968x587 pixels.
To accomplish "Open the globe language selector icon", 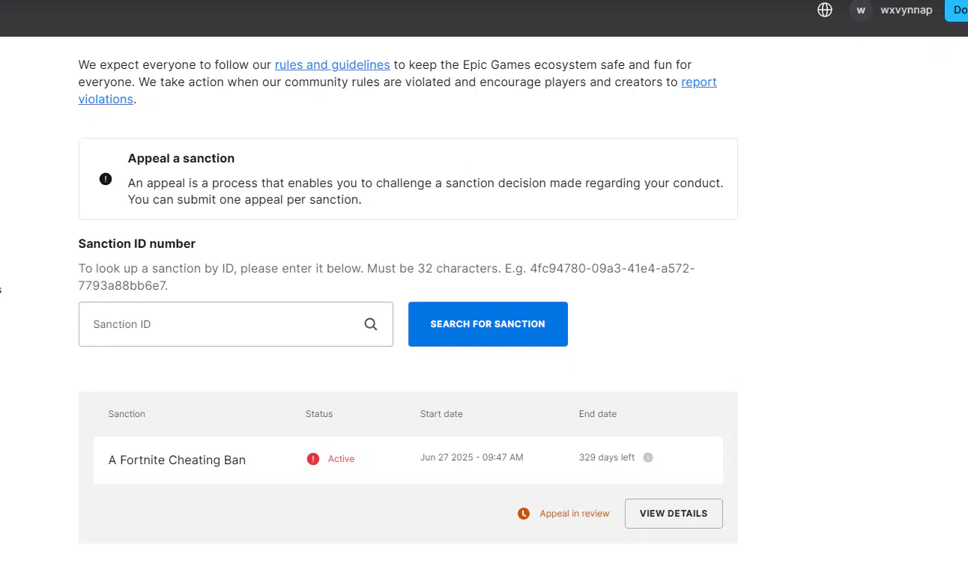I will click(825, 10).
